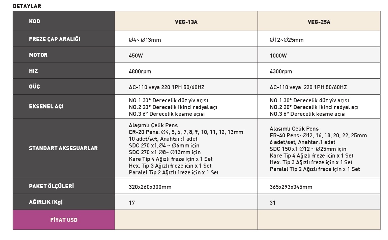This screenshot has height=240, width=388.
Task: Click the VEG-25A column header
Action: tap(319, 22)
